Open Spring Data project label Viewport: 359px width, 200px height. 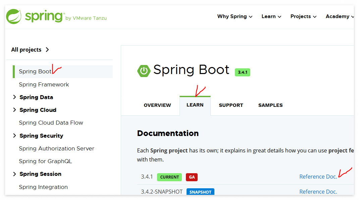click(36, 97)
